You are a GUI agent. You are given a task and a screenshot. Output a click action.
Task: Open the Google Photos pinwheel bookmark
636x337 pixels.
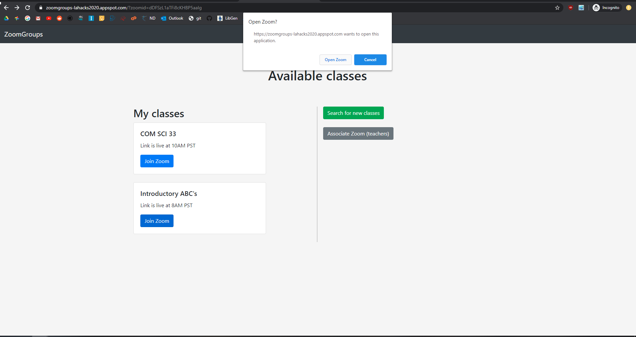17,18
